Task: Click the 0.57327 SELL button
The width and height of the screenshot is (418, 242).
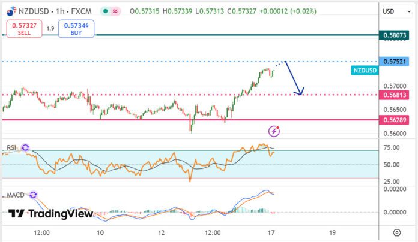Action: coord(24,29)
